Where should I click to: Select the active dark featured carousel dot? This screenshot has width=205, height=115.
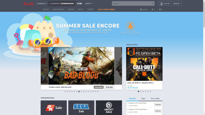(x=79, y=92)
